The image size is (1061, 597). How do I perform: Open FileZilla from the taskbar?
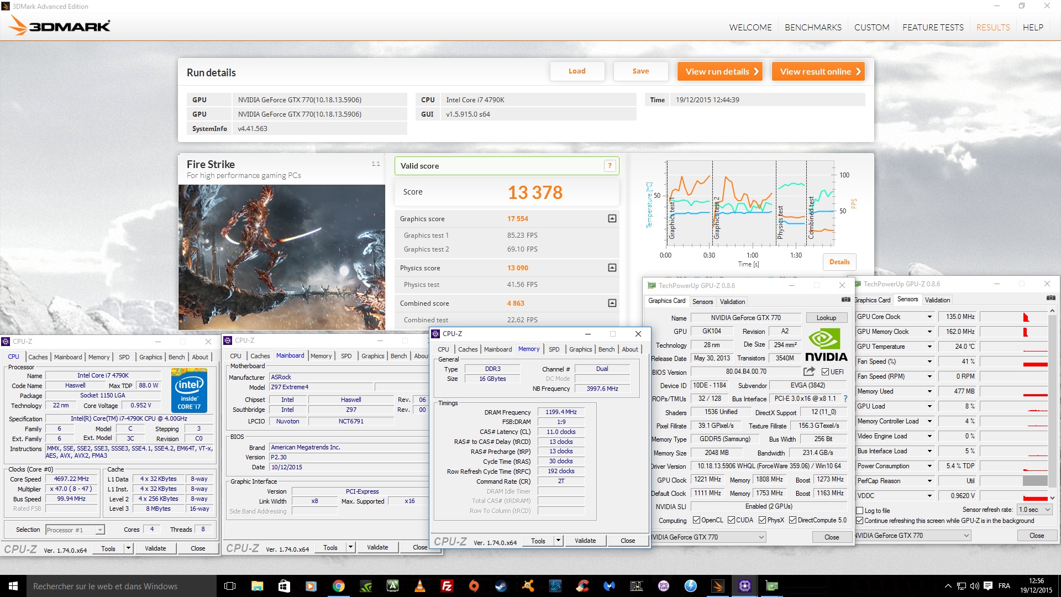(x=447, y=586)
